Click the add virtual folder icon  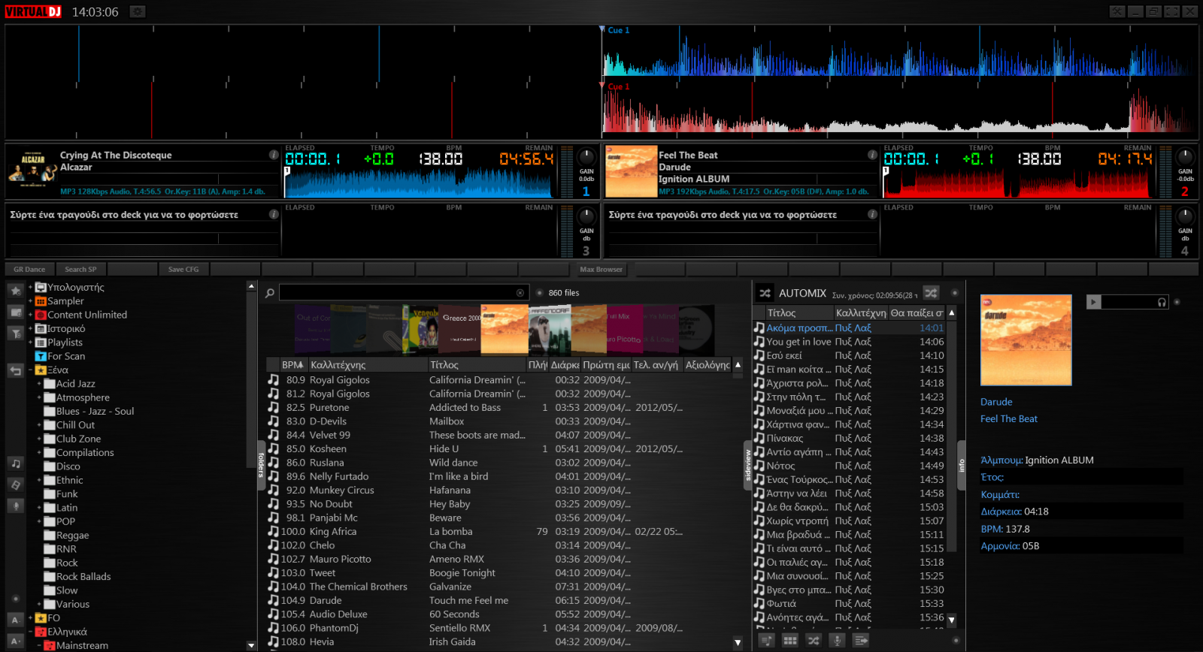(15, 312)
